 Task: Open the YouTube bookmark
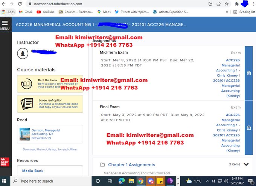pos(46,12)
